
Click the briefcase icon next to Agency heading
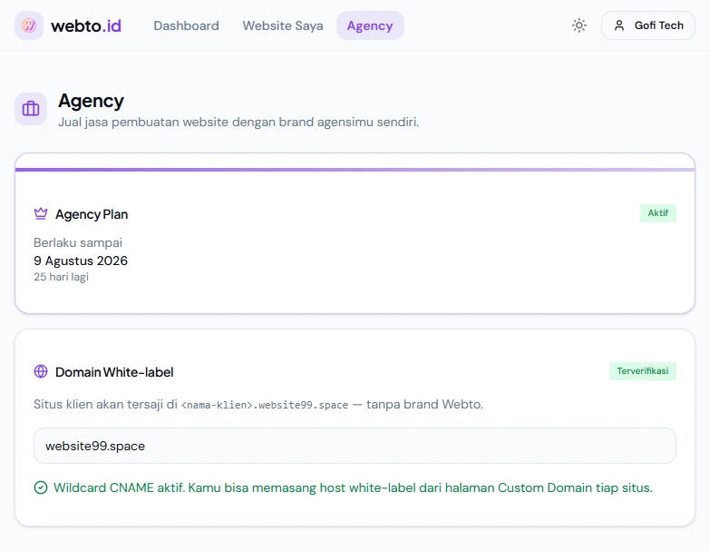tap(31, 109)
